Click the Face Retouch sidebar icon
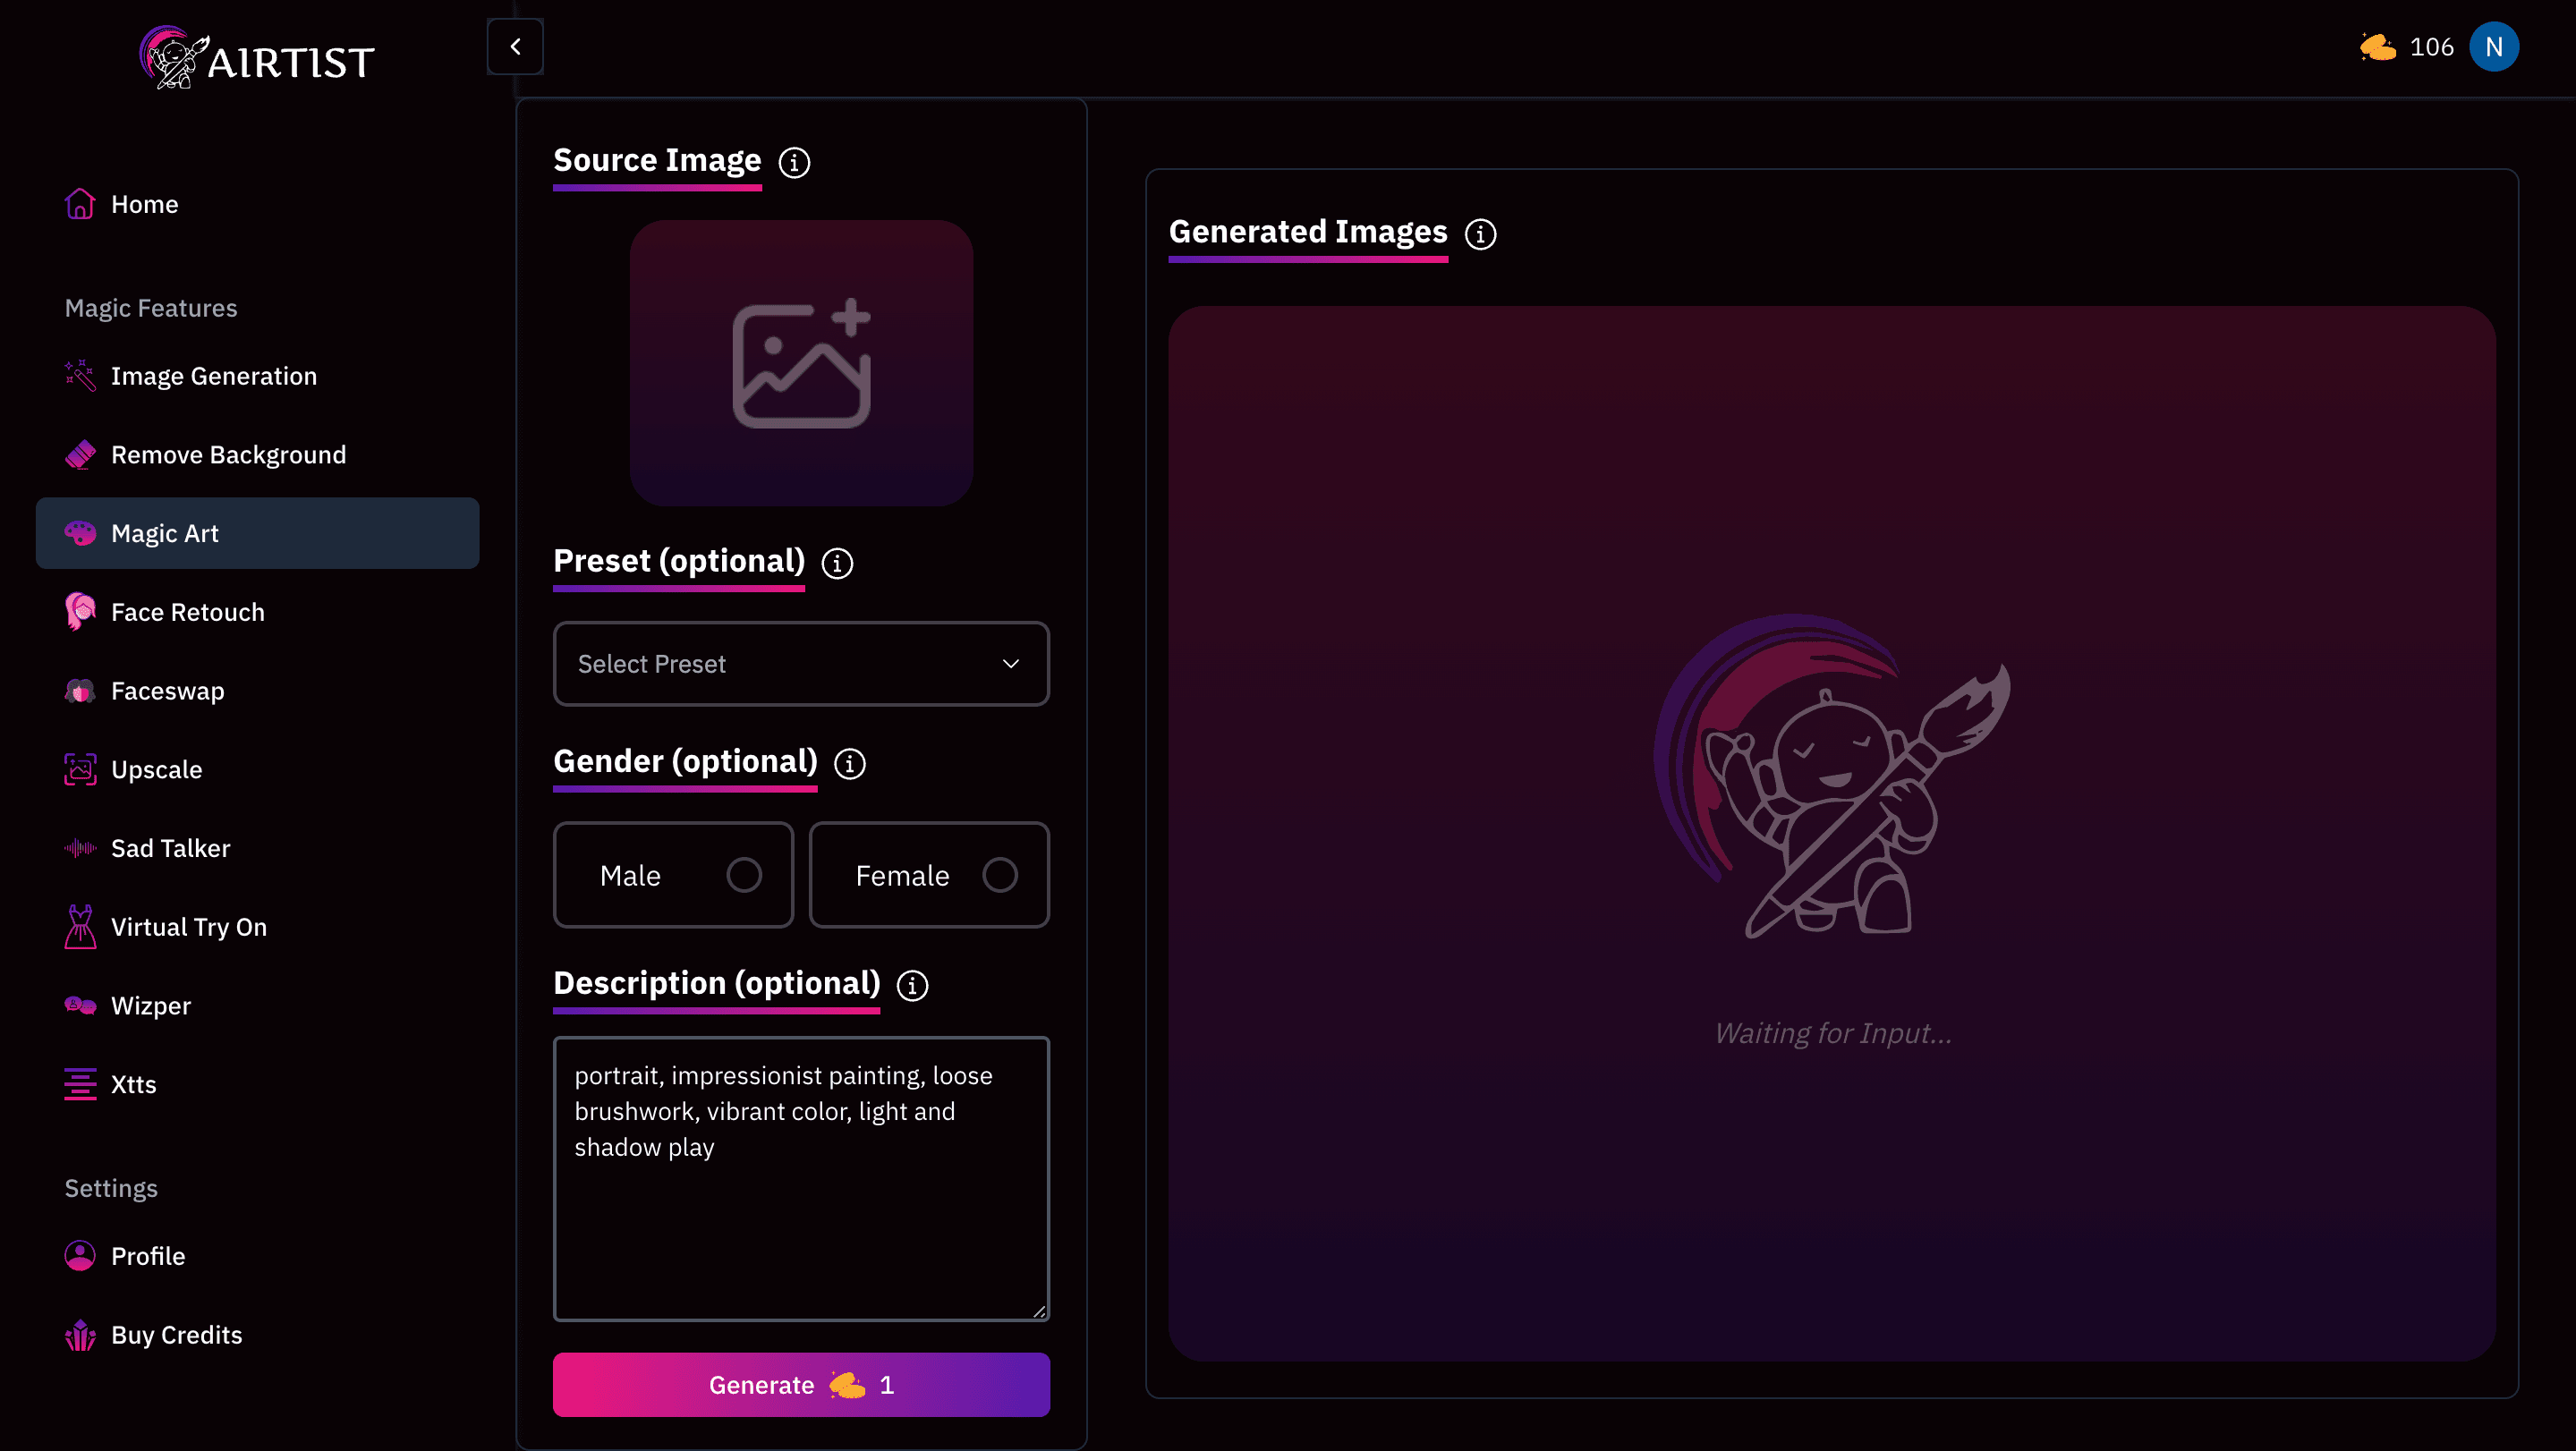 80,610
